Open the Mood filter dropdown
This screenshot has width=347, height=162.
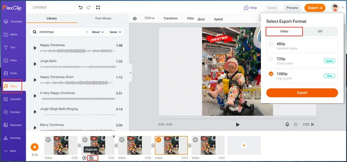point(98,32)
